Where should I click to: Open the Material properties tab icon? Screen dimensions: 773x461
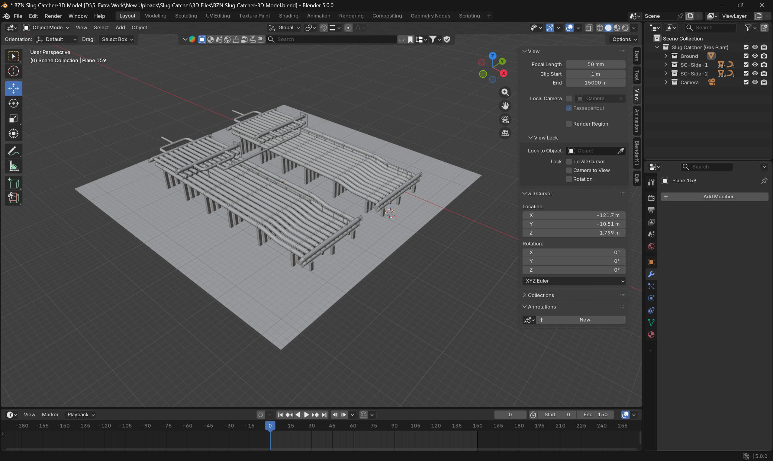pyautogui.click(x=651, y=335)
